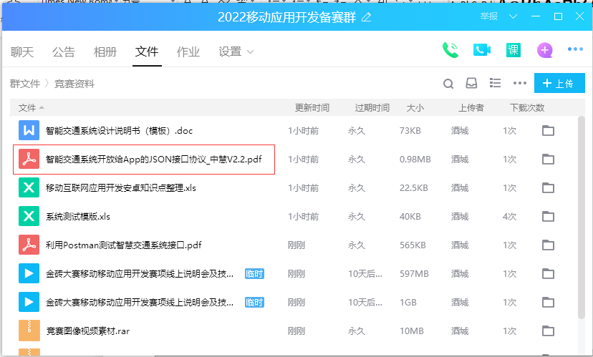Open the file inbox tray icon

(x=471, y=83)
